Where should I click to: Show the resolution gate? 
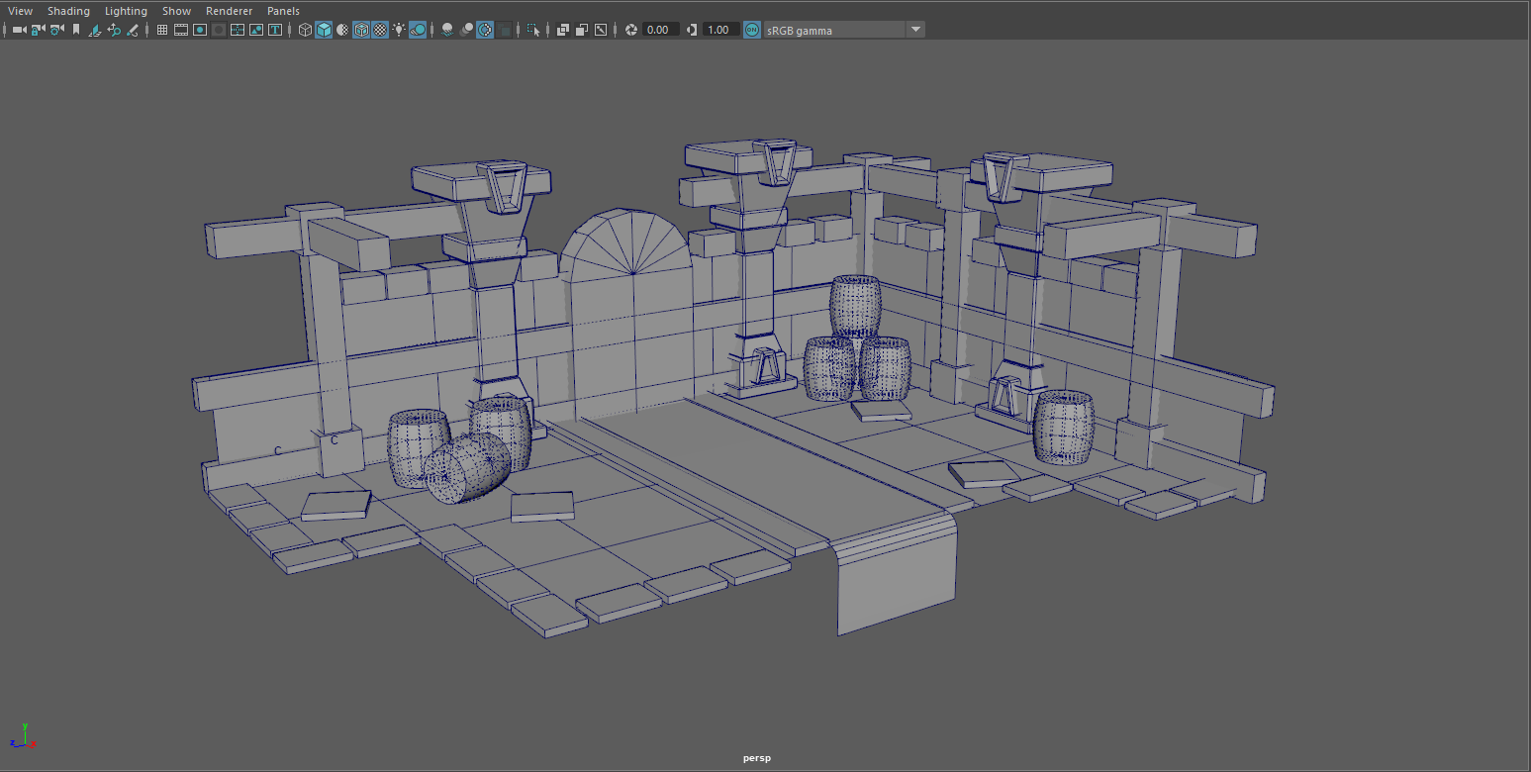pos(199,30)
